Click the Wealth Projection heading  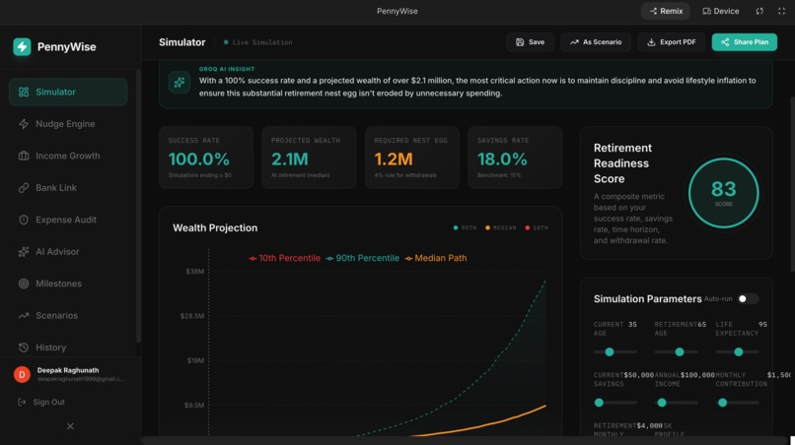215,227
